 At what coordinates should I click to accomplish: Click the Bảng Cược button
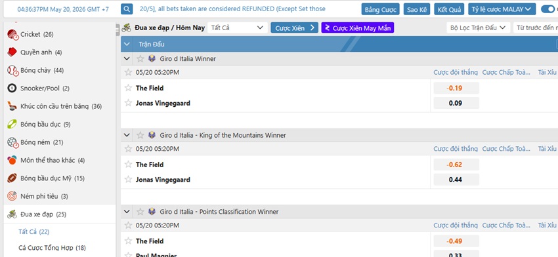coord(380,9)
